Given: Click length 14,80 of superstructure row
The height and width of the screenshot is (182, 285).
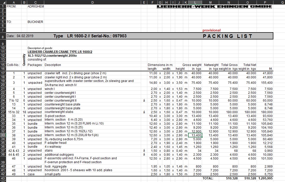Looking at the screenshot, I should [x=153, y=83].
